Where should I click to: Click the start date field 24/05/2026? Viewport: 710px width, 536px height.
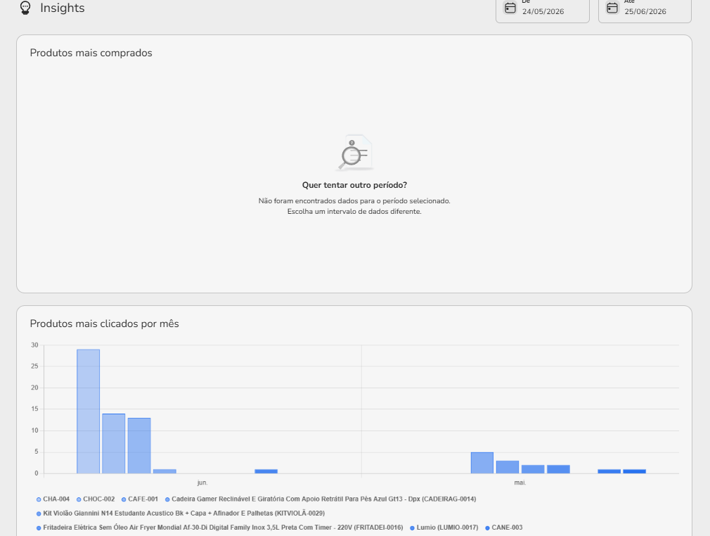tap(543, 9)
